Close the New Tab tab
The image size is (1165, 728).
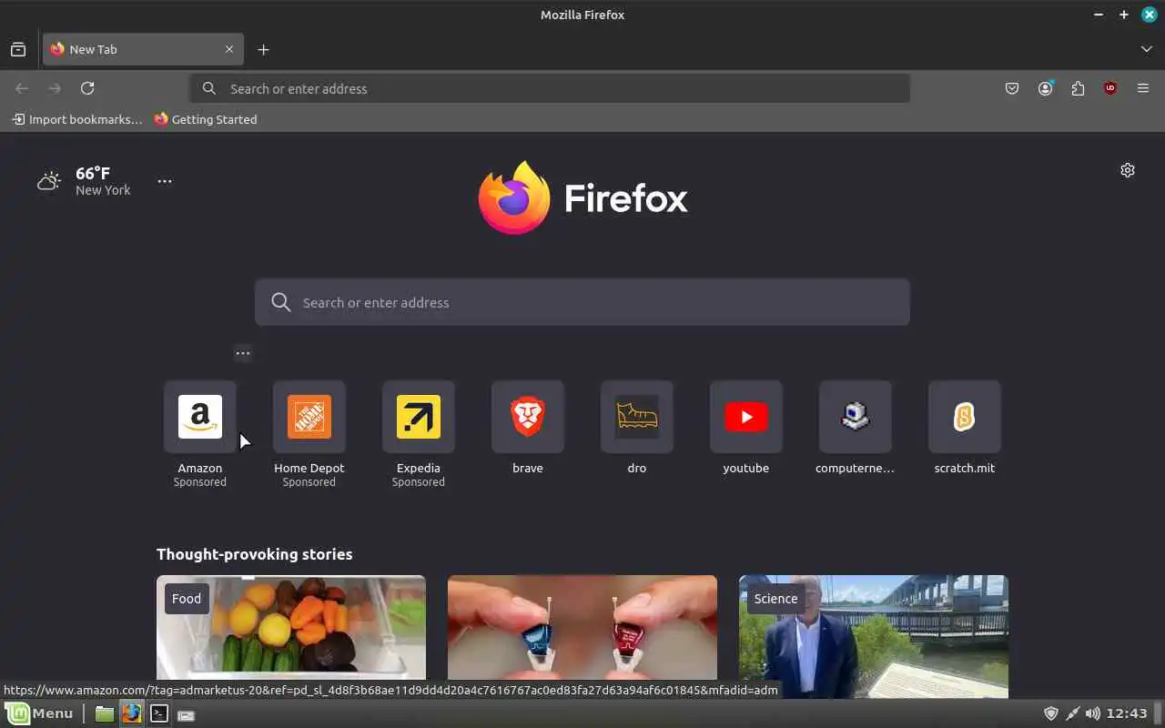[229, 49]
